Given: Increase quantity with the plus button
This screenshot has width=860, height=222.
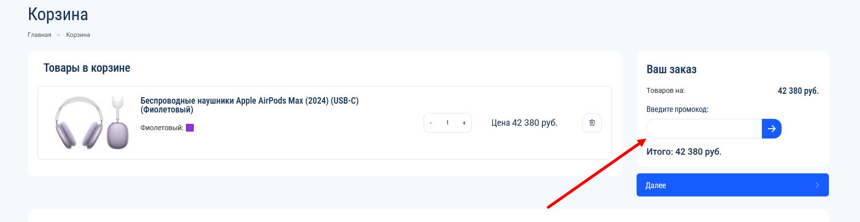Looking at the screenshot, I should (x=464, y=123).
